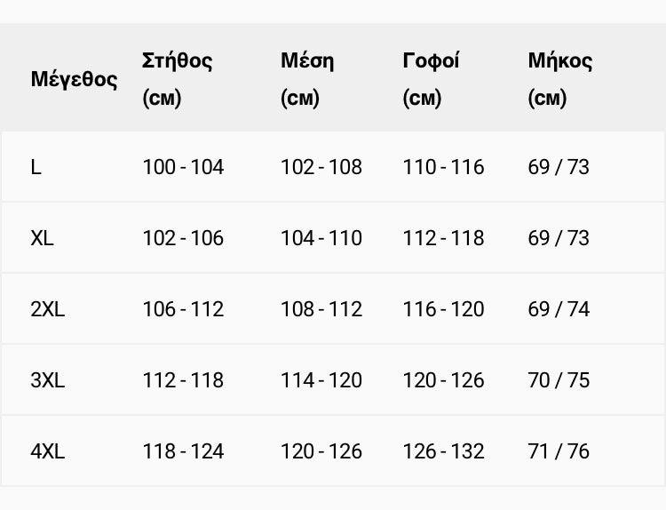Click chest value 100 - 104
Image resolution: width=666 pixels, height=510 pixels.
point(183,167)
